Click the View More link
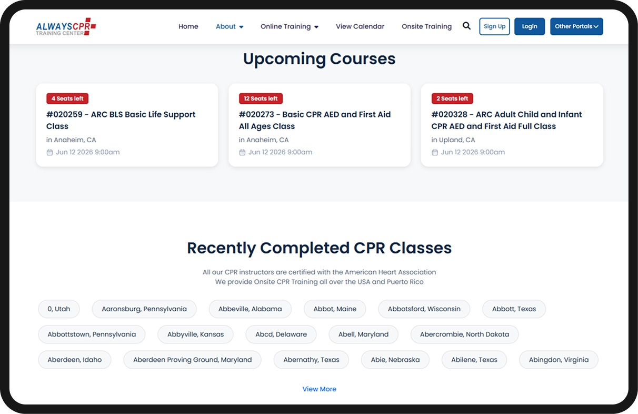Image resolution: width=638 pixels, height=414 pixels. click(x=319, y=389)
